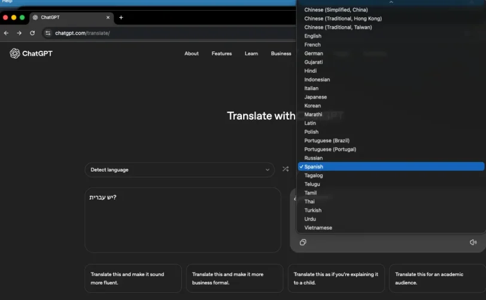The height and width of the screenshot is (300, 486).
Task: Go back with the browser back arrow
Action: (x=6, y=33)
